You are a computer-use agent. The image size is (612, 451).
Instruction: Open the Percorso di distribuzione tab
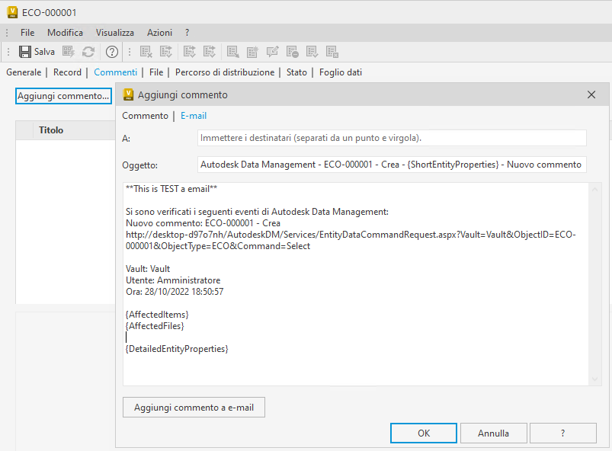(x=225, y=72)
